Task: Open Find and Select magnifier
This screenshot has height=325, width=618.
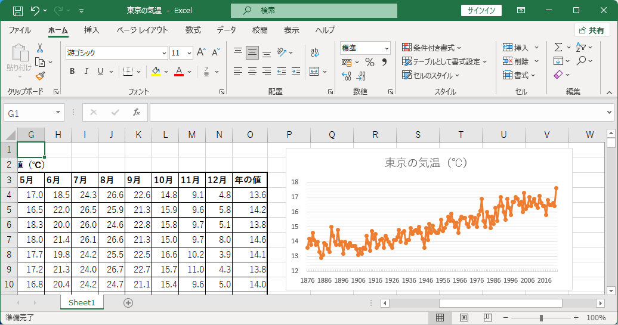Action: click(x=581, y=61)
